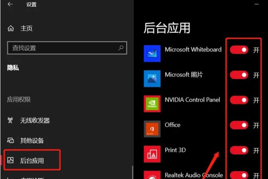Click the 主页 home link text
268x179 pixels.
pos(26,28)
